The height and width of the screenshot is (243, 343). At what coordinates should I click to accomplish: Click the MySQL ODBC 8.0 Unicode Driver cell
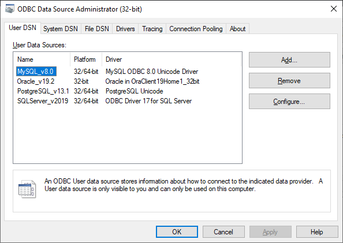(x=152, y=72)
